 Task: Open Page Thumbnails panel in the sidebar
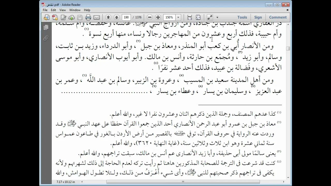(x=46, y=27)
